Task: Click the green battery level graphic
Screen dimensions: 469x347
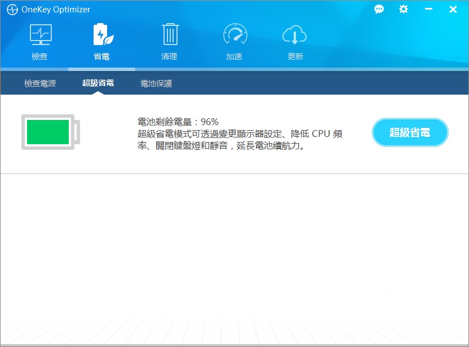Action: [51, 132]
